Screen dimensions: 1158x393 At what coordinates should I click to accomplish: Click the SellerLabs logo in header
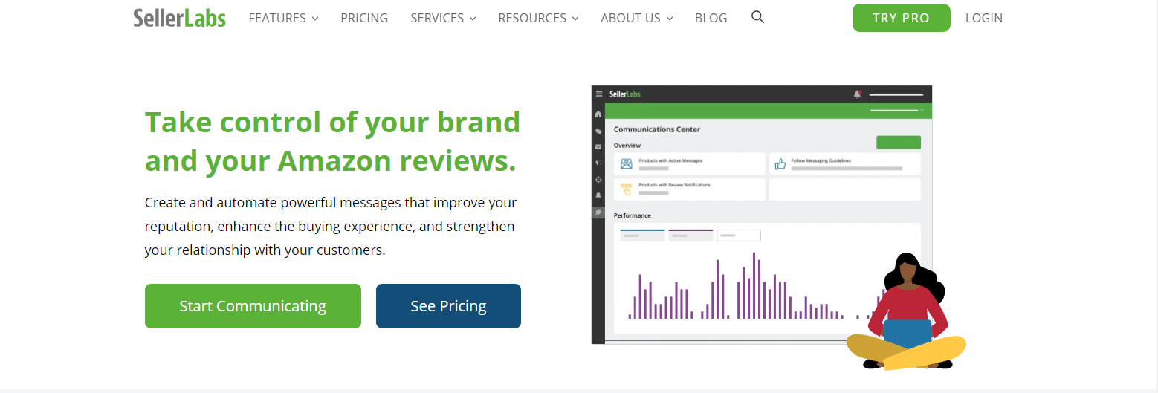179,18
